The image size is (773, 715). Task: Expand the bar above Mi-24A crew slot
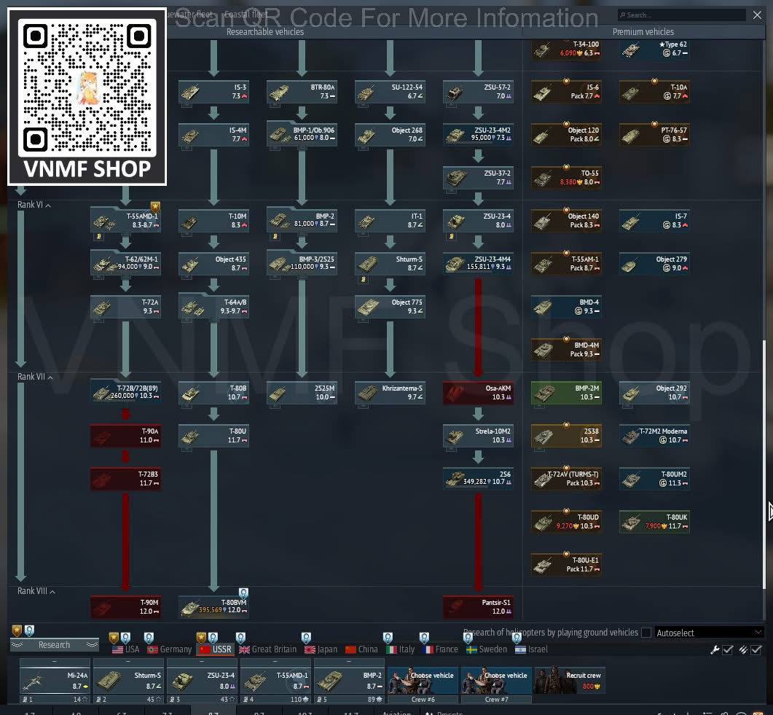pyautogui.click(x=55, y=661)
